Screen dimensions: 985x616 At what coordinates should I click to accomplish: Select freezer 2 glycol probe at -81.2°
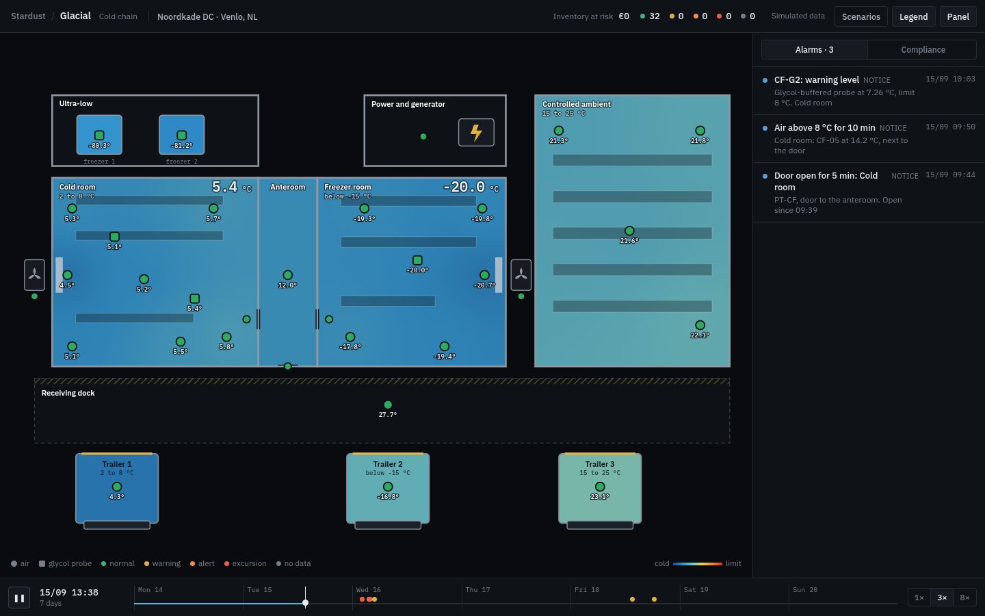tap(182, 136)
